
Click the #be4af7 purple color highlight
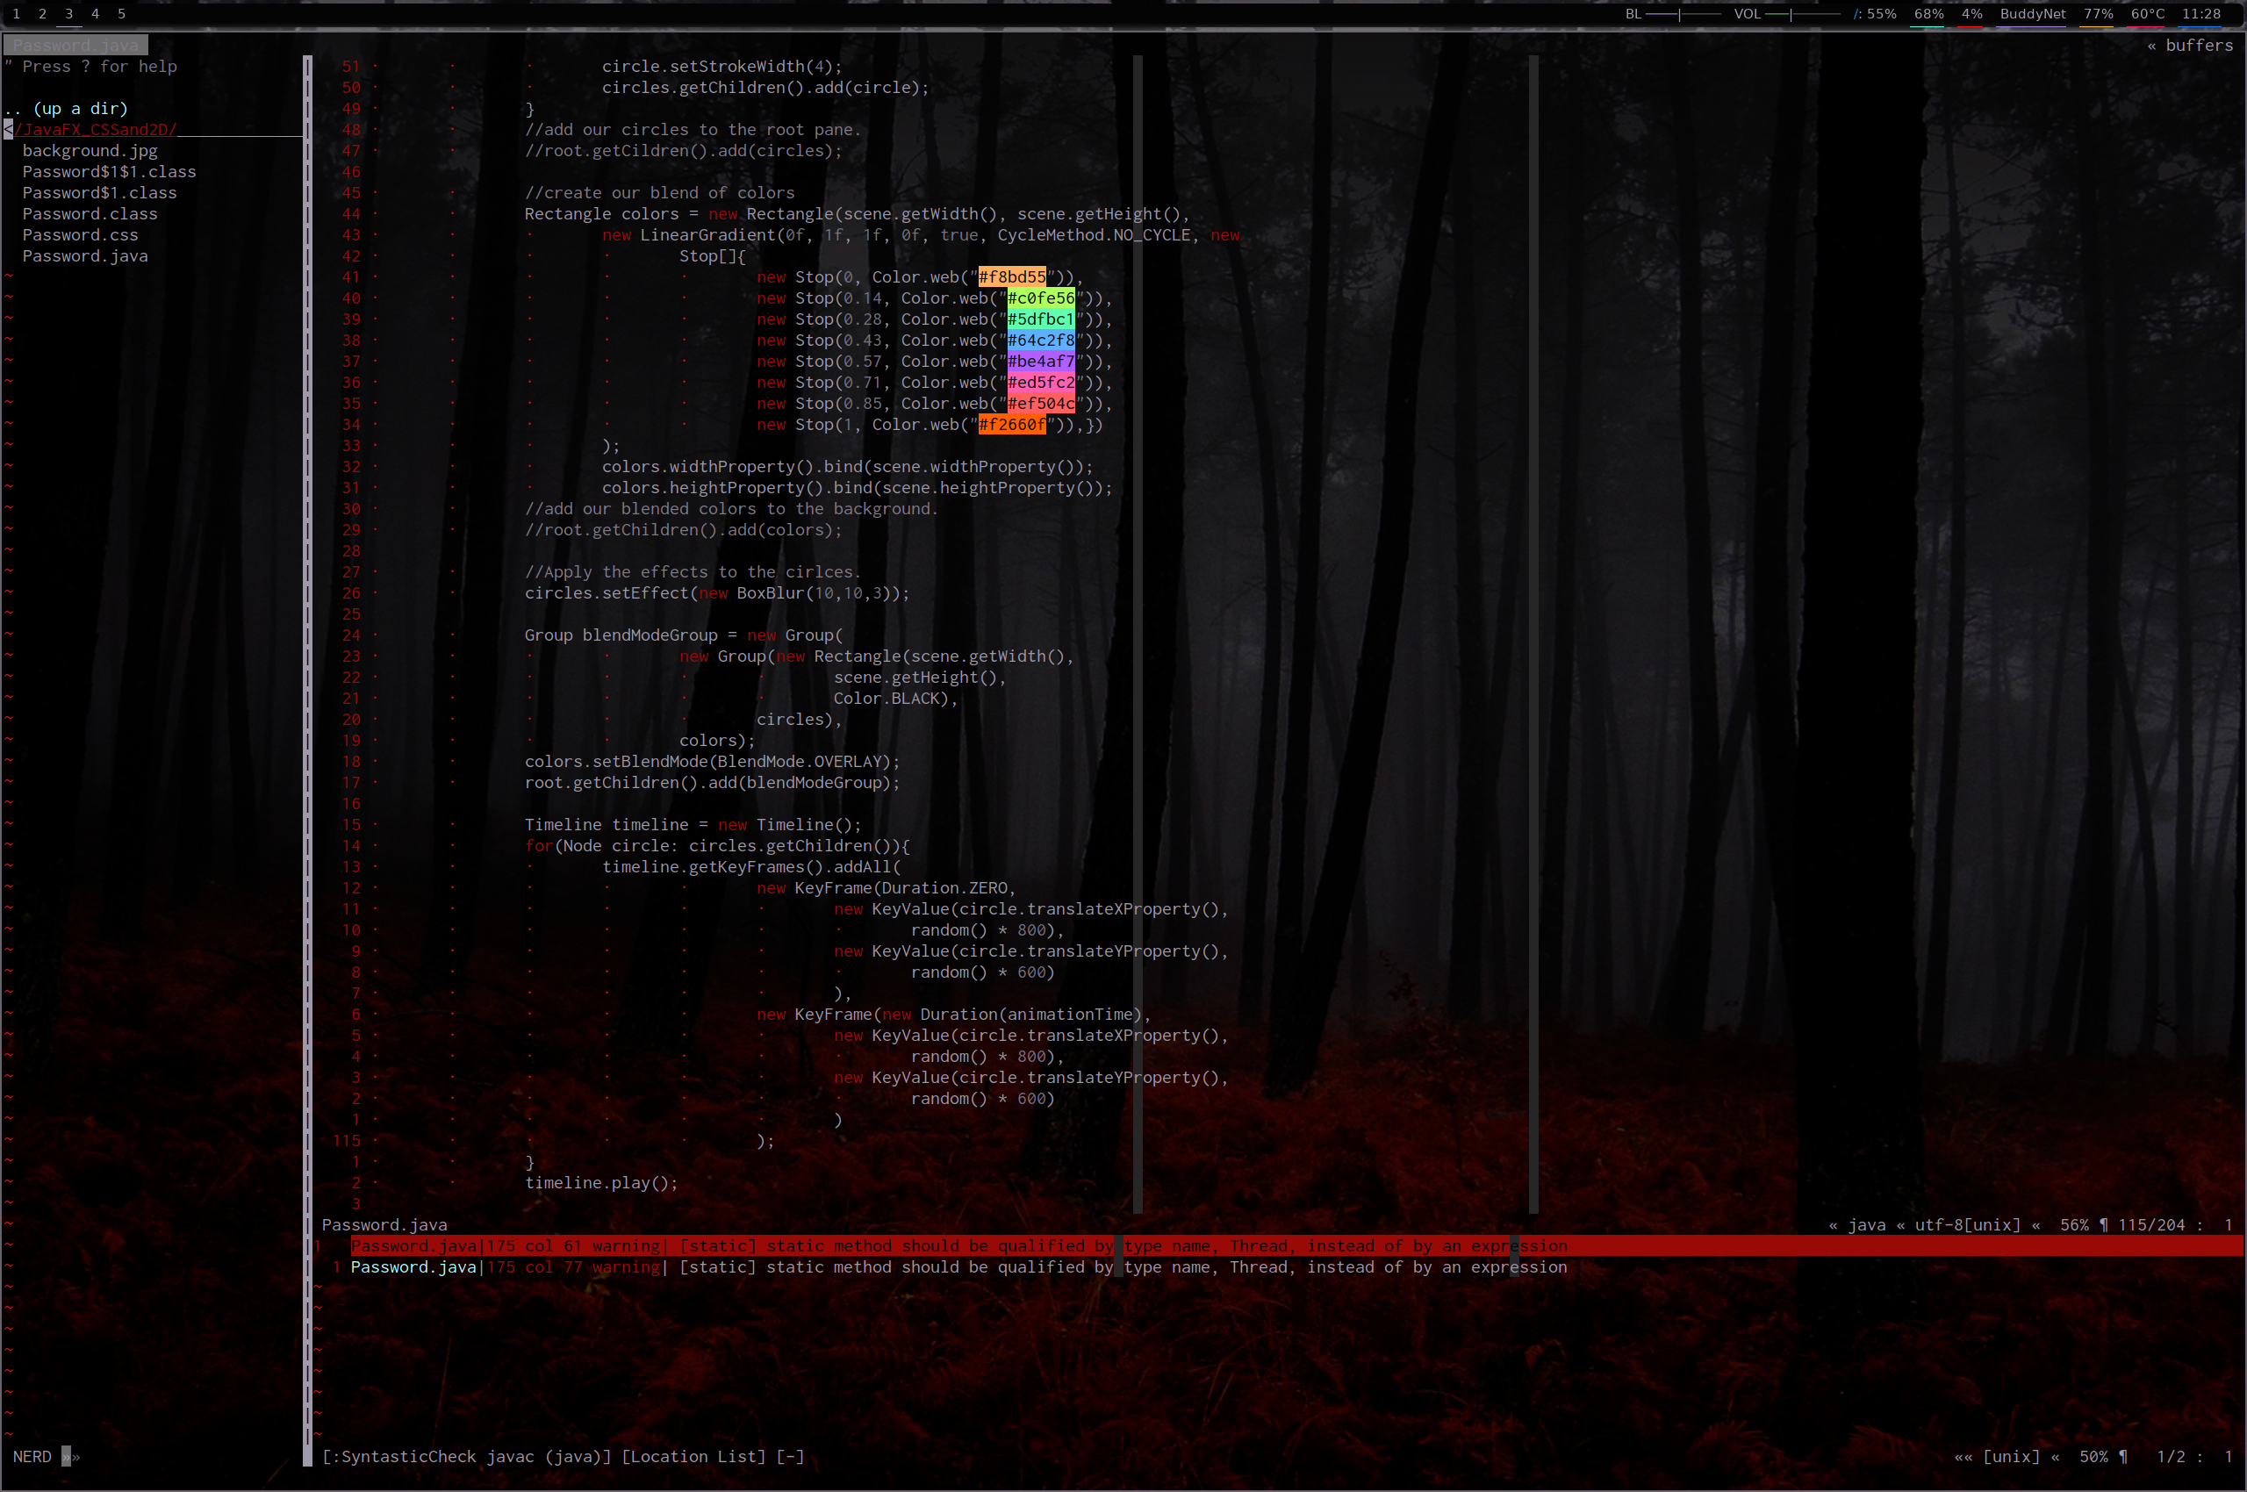tap(1040, 362)
